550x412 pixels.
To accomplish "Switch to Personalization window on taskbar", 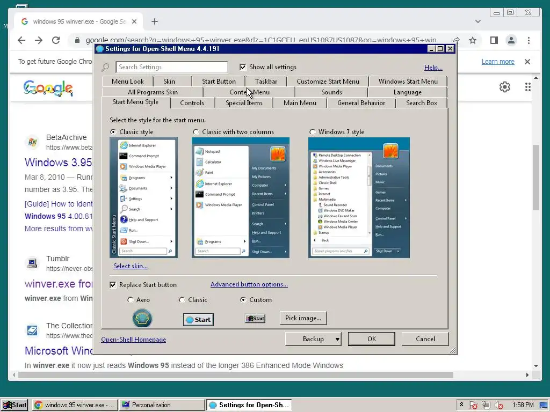I will point(161,405).
